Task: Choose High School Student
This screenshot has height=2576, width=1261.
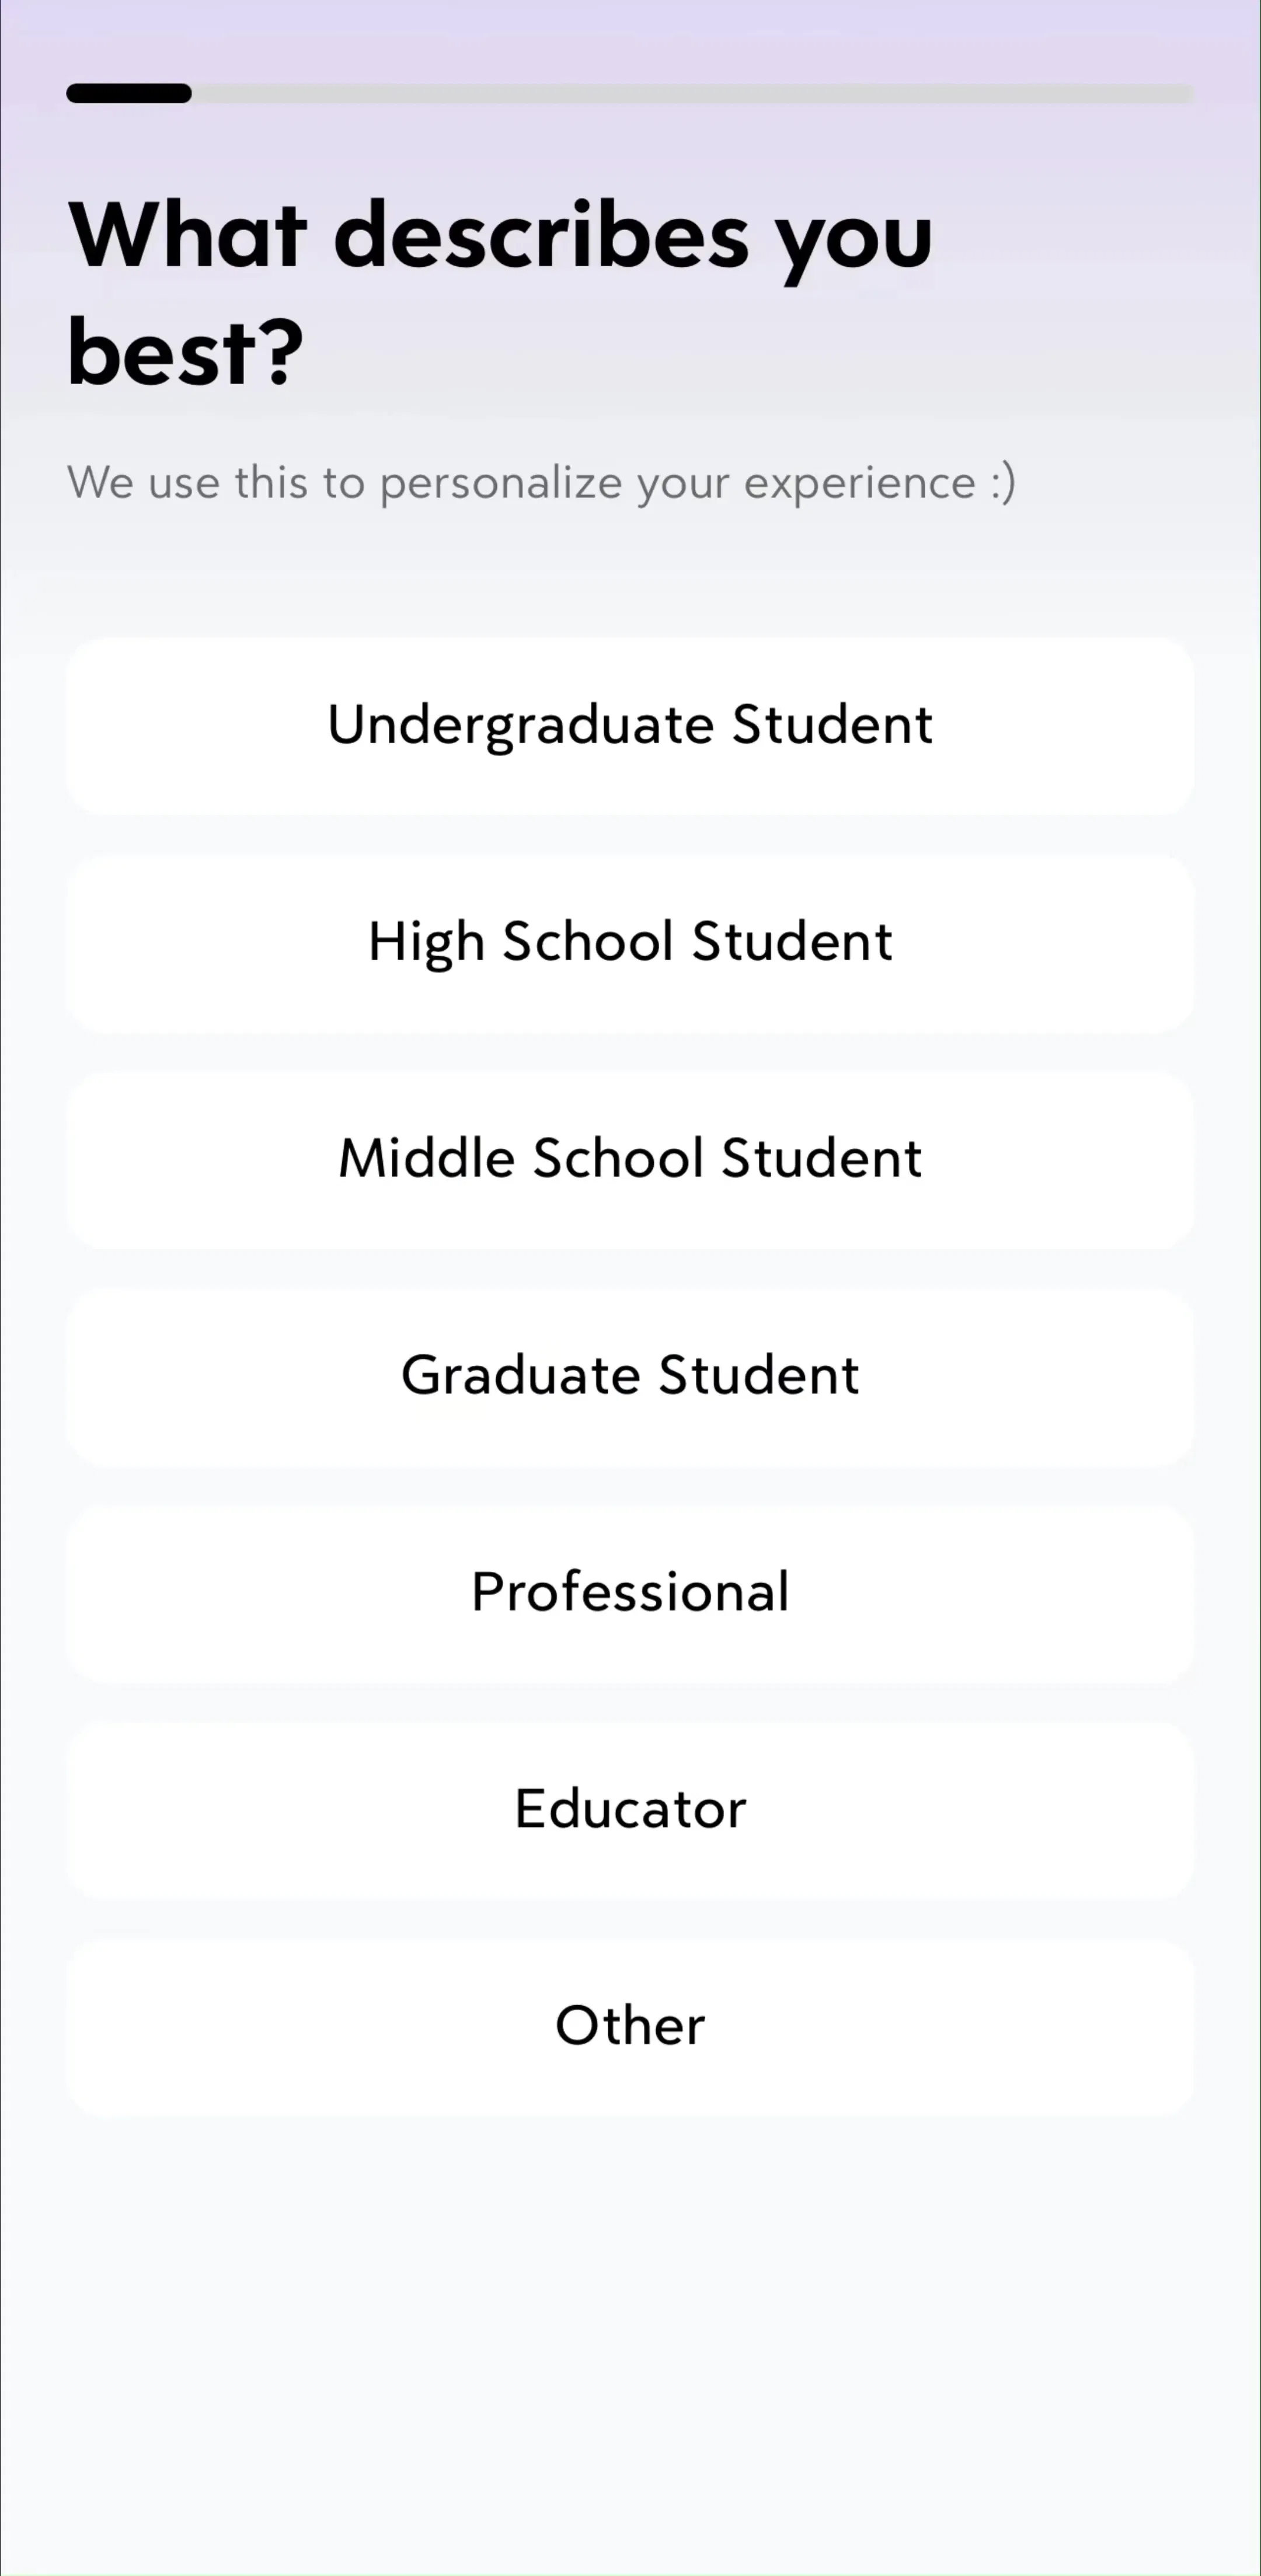Action: (x=630, y=943)
